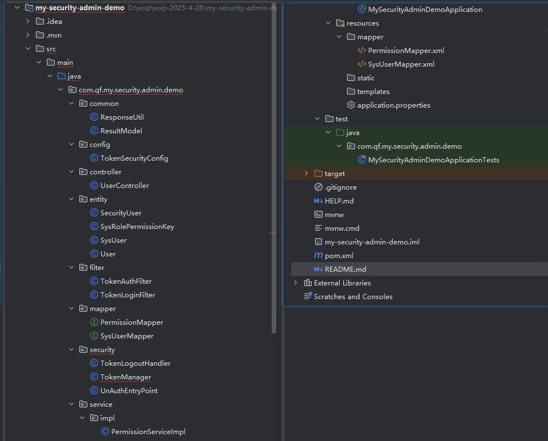The height and width of the screenshot is (441, 548).
Task: Click the .gitignore file icon
Action: point(319,187)
